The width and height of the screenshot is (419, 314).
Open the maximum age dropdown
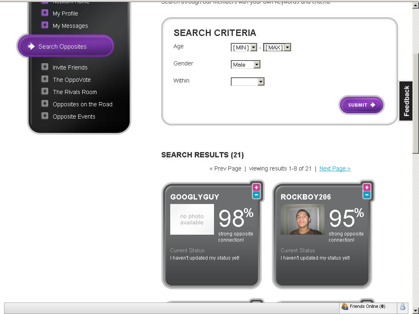pos(277,47)
